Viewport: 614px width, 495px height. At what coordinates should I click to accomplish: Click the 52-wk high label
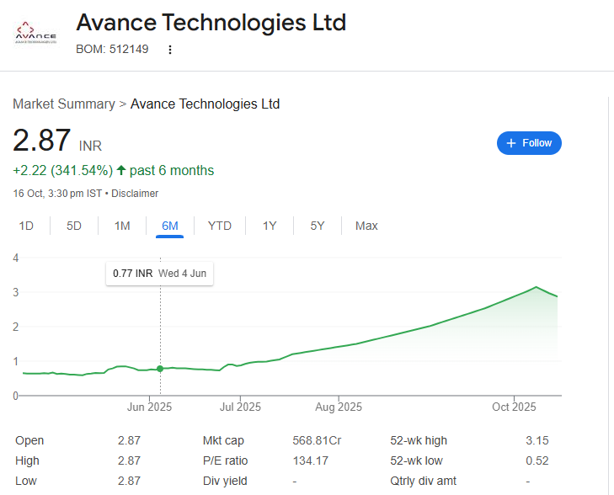point(419,440)
